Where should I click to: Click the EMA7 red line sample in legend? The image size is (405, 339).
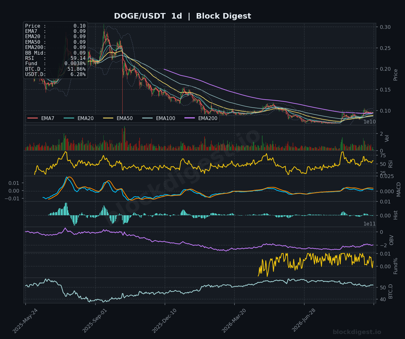(33, 118)
